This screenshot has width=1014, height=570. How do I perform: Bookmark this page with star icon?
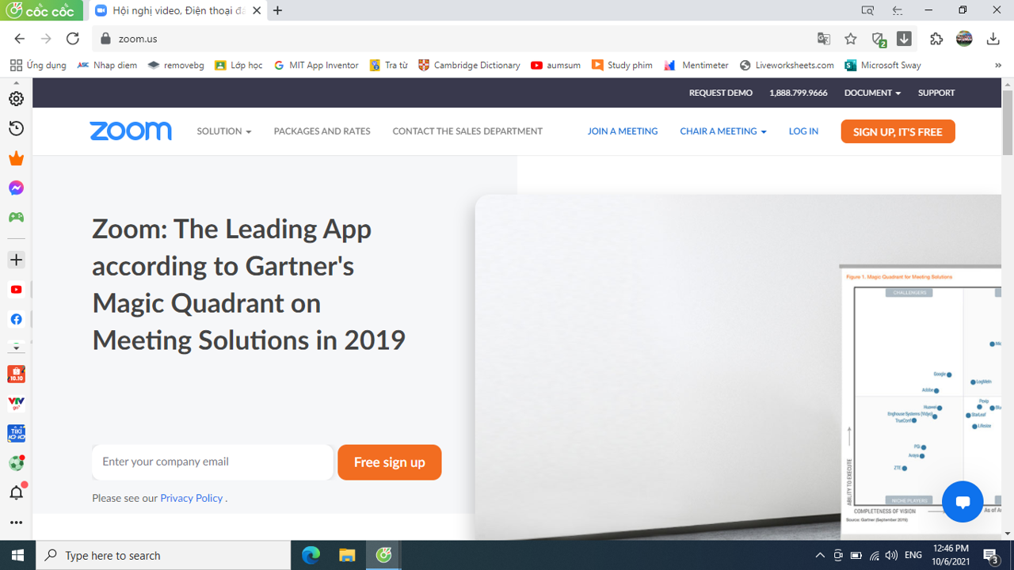tap(851, 39)
